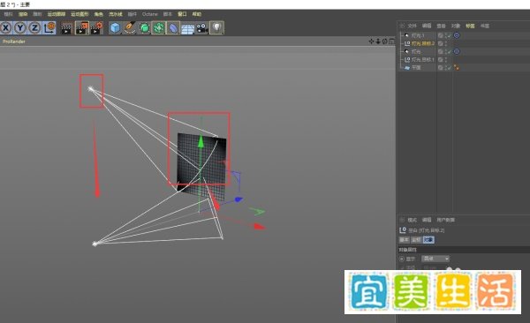Open the Octane menu
The width and height of the screenshot is (530, 323).
(x=150, y=14)
